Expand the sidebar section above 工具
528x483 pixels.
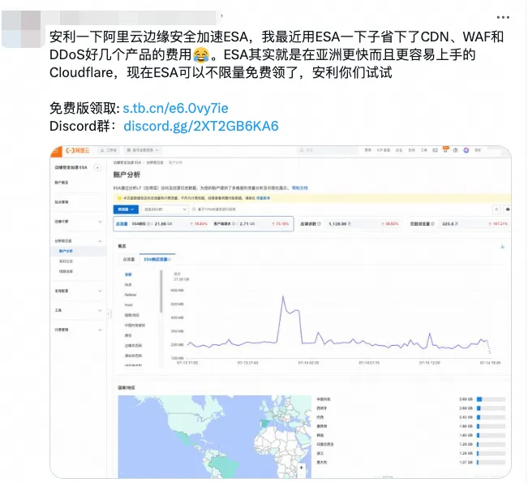[78, 291]
